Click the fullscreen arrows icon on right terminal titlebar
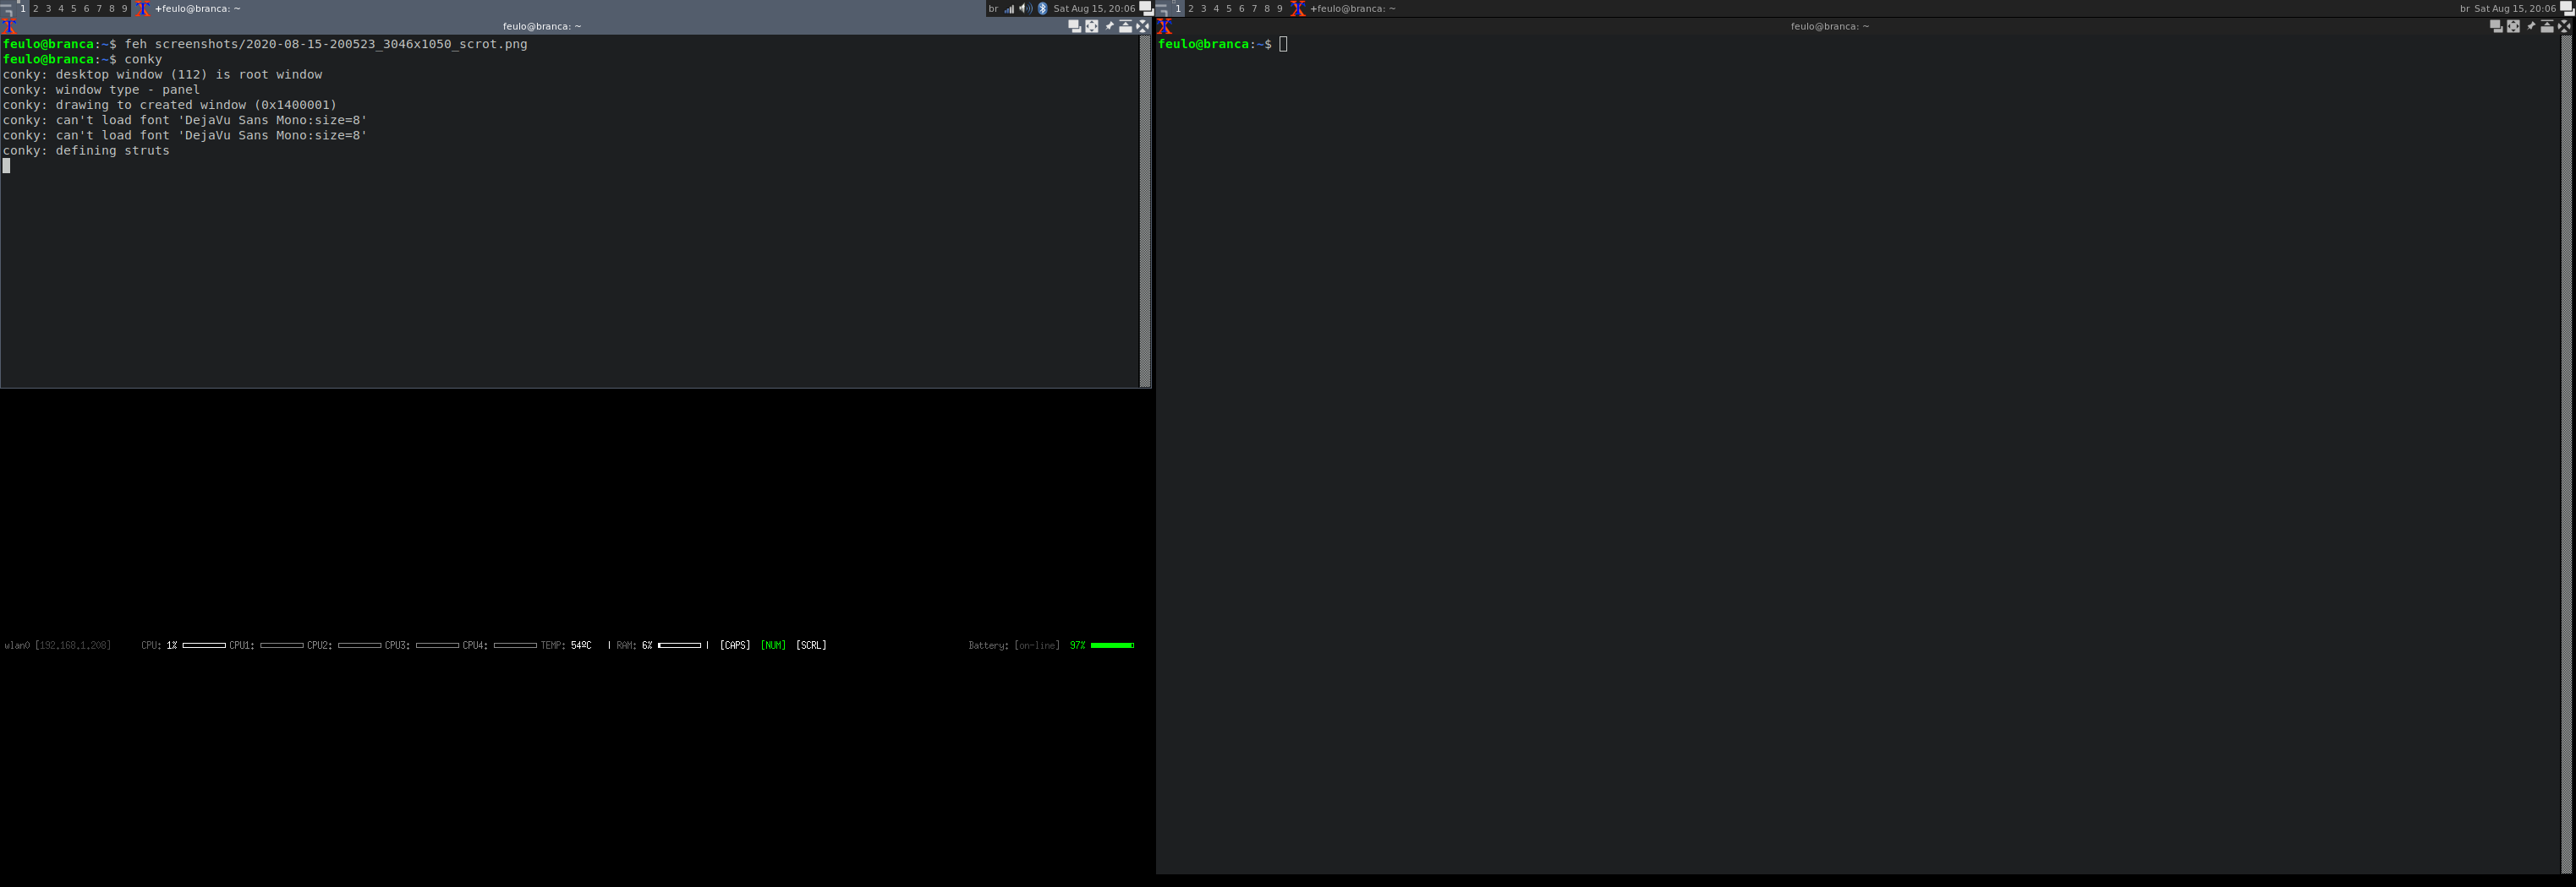 [2563, 26]
